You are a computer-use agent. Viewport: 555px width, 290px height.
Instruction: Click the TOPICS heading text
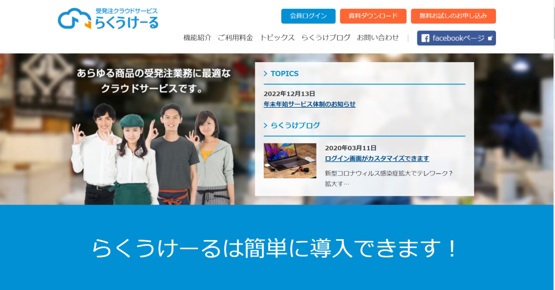[x=285, y=74]
